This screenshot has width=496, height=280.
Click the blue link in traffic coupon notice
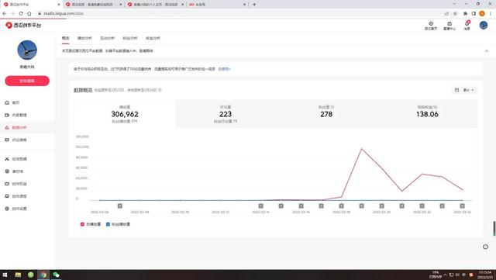224,69
